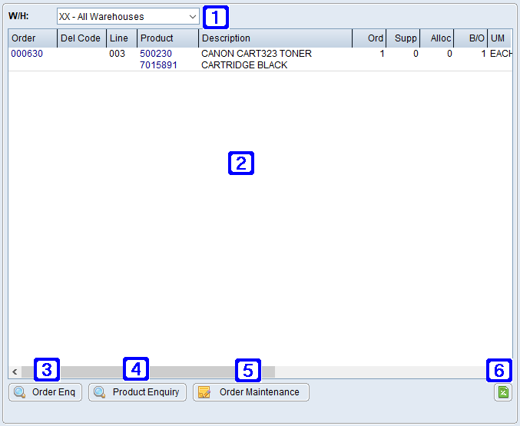This screenshot has width=520, height=426.
Task: Click the Alloc column header
Action: 437,38
